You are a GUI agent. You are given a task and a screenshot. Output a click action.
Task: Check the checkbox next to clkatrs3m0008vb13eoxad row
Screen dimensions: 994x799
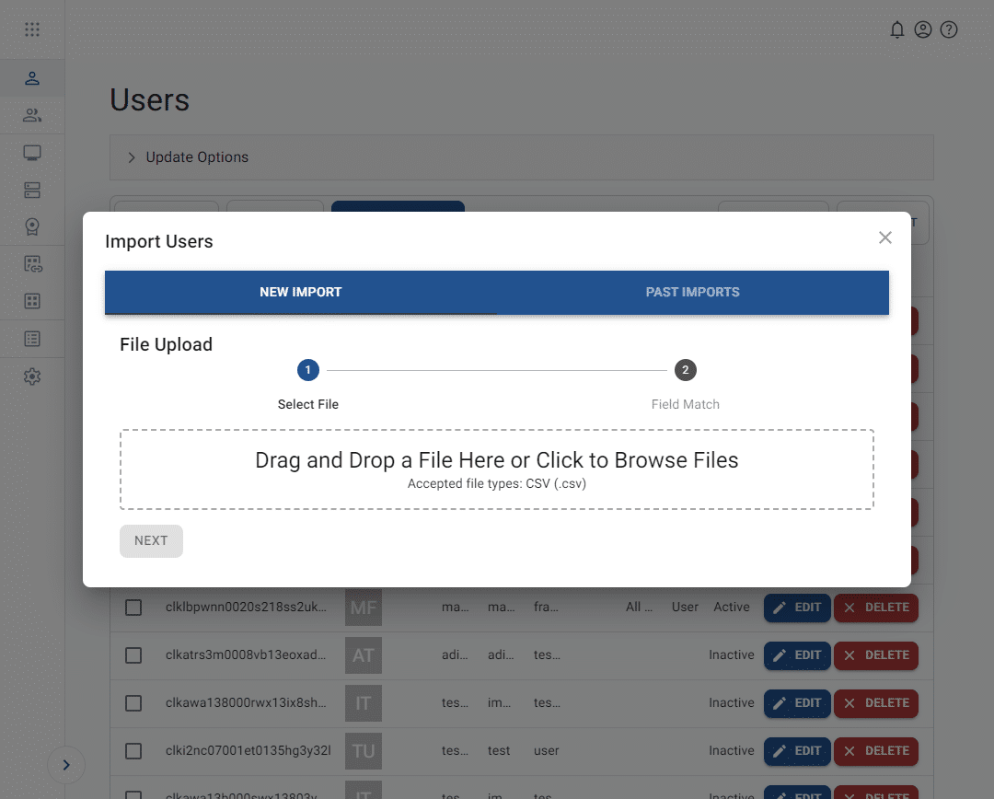(x=133, y=655)
